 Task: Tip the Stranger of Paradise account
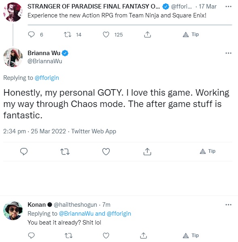tap(191, 34)
